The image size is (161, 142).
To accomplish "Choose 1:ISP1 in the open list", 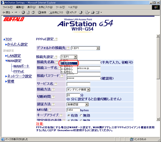I will coord(69,60).
